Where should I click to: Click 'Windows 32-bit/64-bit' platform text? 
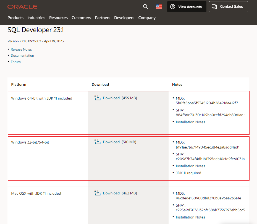[x=30, y=142]
